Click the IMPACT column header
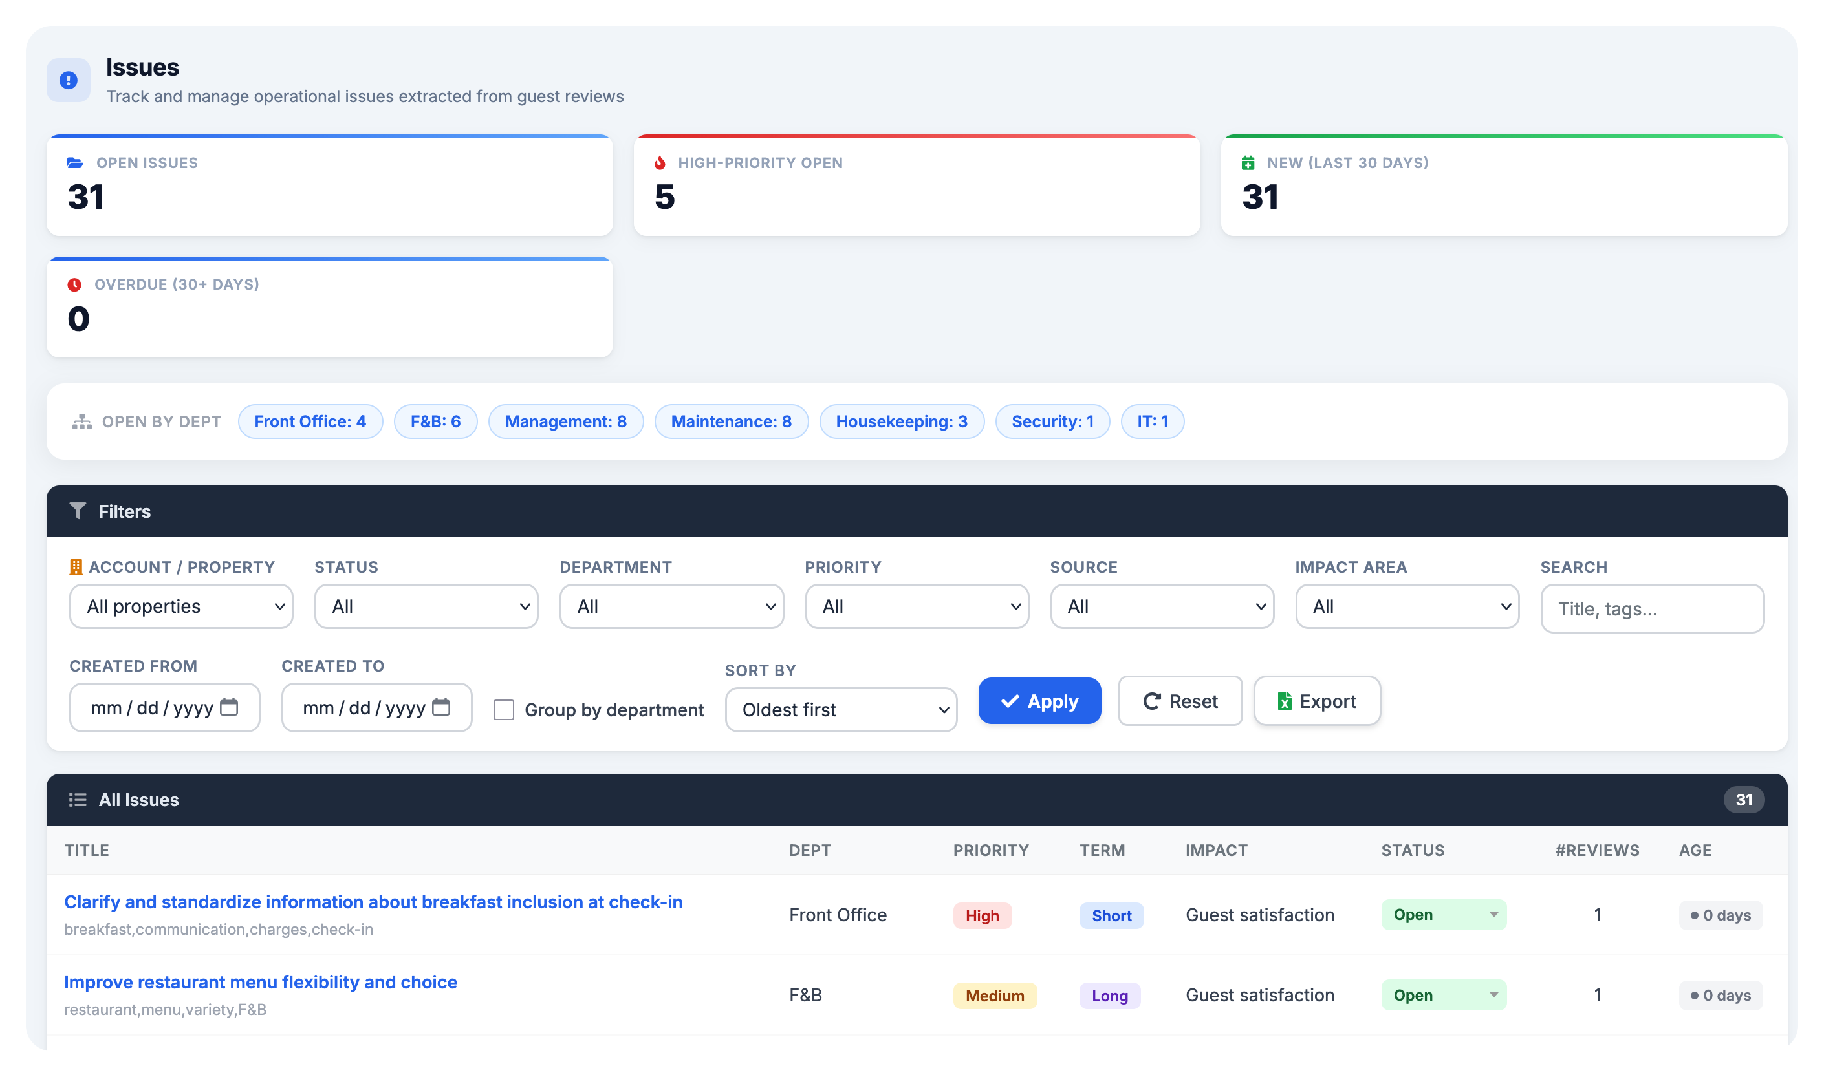Screen dimensions: 1824x1077 pyautogui.click(x=1216, y=851)
